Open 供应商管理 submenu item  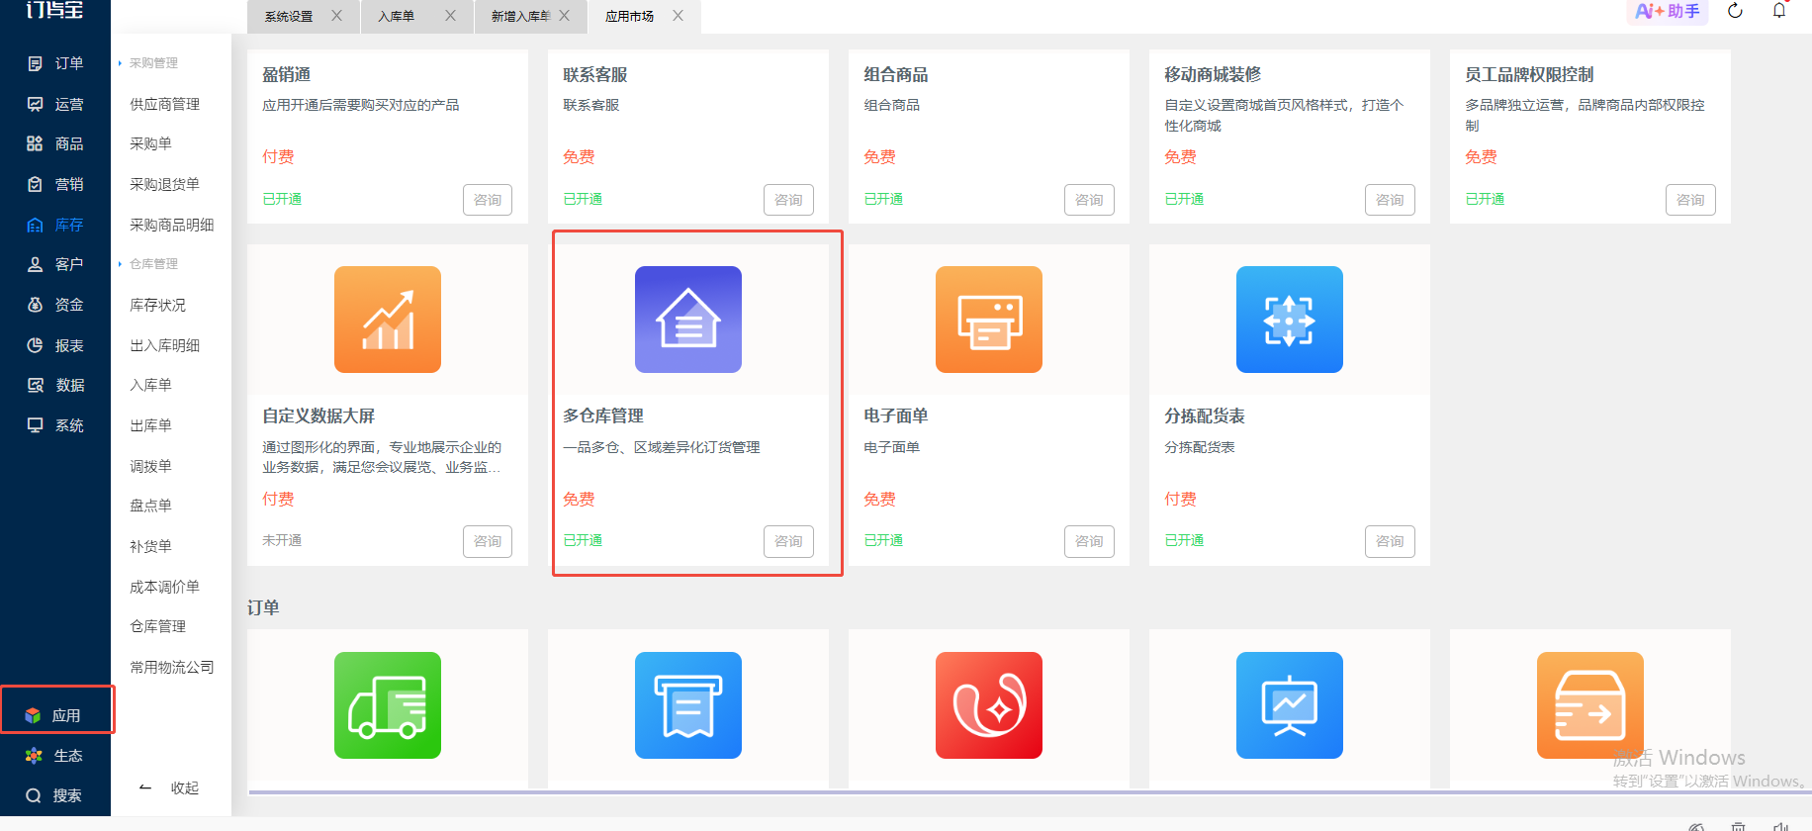(x=164, y=104)
